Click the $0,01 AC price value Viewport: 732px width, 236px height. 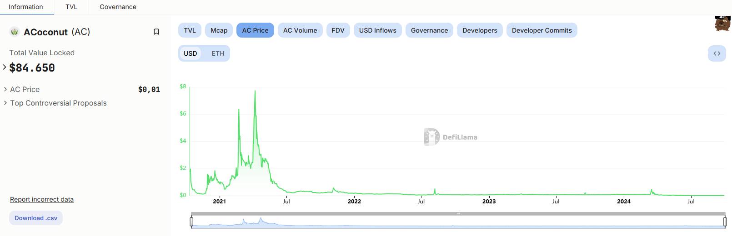[x=149, y=89]
